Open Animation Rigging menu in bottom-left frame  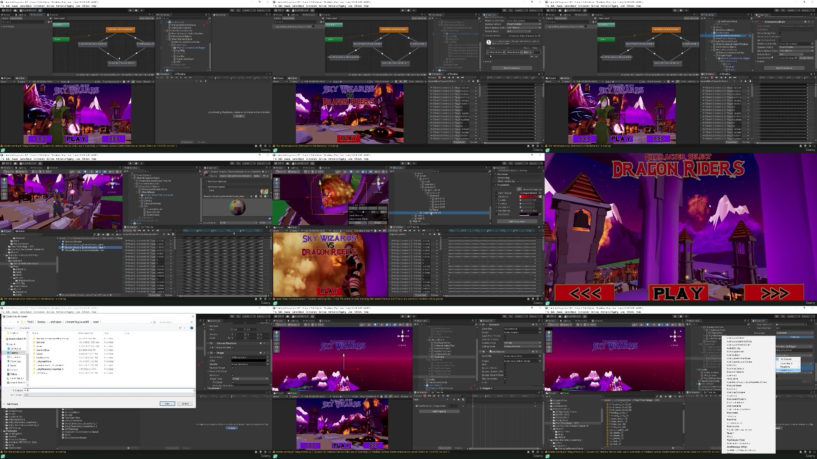[x=65, y=312]
